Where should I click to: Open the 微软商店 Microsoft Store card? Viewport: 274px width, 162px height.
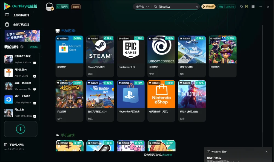[69, 56]
